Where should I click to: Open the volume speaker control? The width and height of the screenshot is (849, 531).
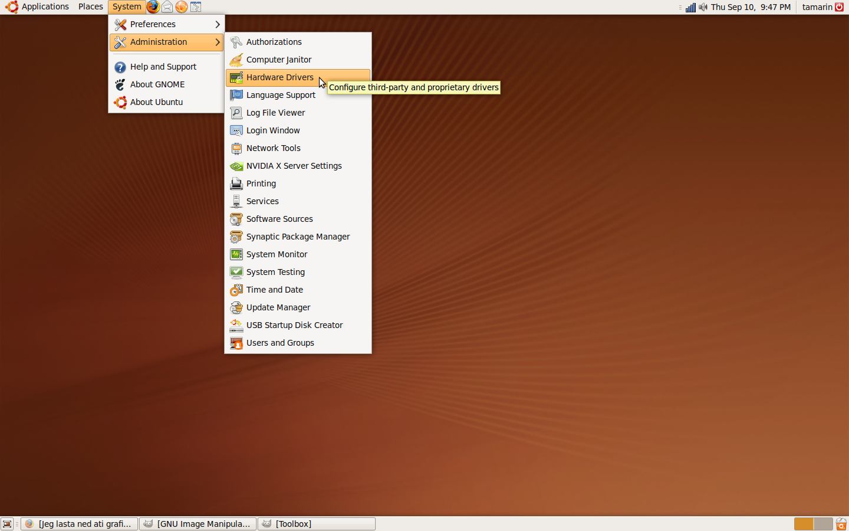coord(703,7)
